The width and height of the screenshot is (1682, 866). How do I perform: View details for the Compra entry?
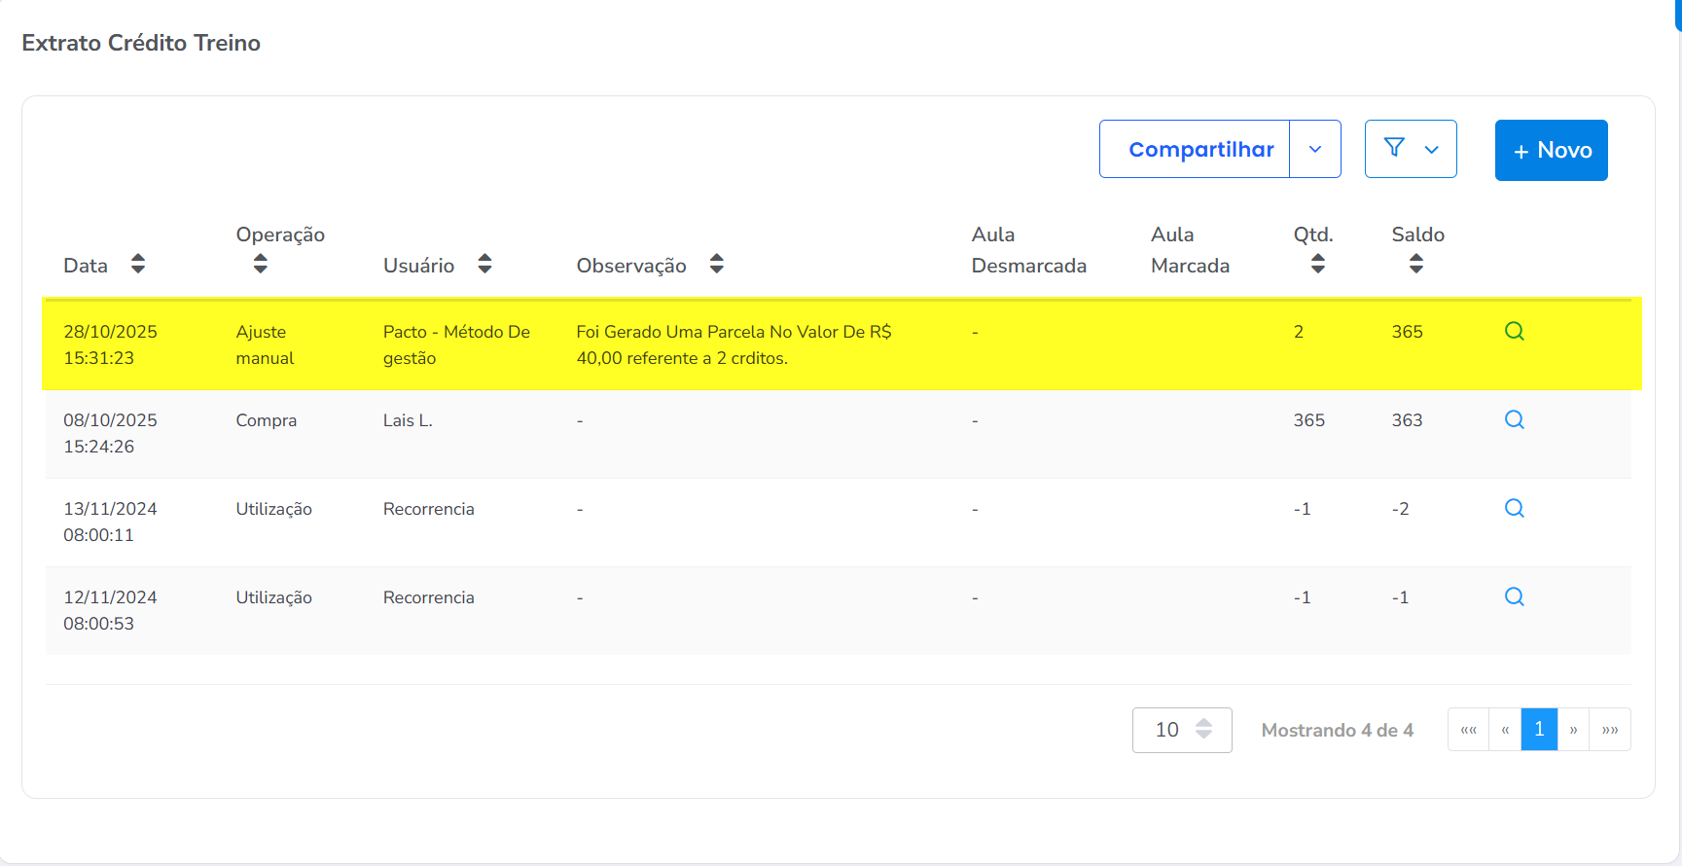pyautogui.click(x=1514, y=420)
